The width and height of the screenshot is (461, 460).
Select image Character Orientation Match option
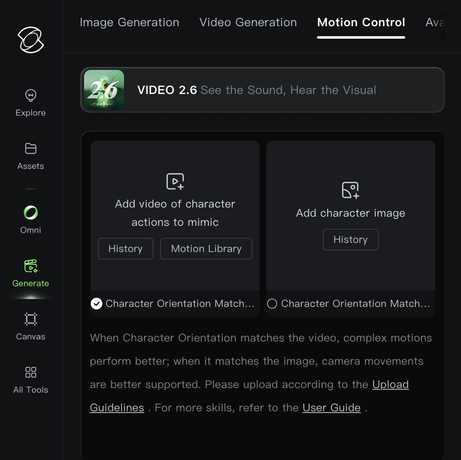272,304
